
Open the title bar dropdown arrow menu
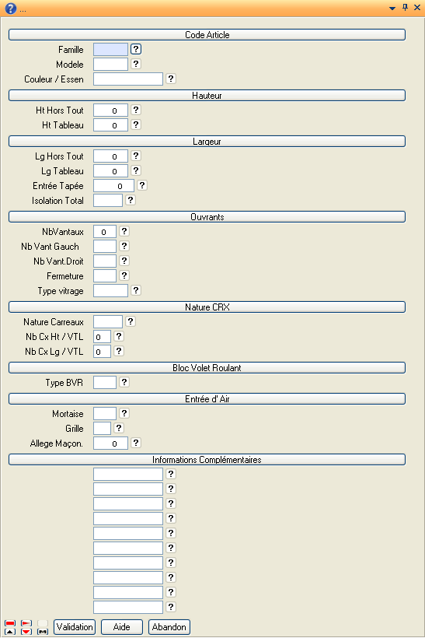tap(392, 8)
